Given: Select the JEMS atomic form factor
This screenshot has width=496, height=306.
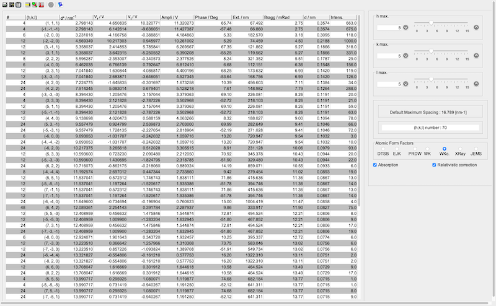Looking at the screenshot, I should (476, 149).
